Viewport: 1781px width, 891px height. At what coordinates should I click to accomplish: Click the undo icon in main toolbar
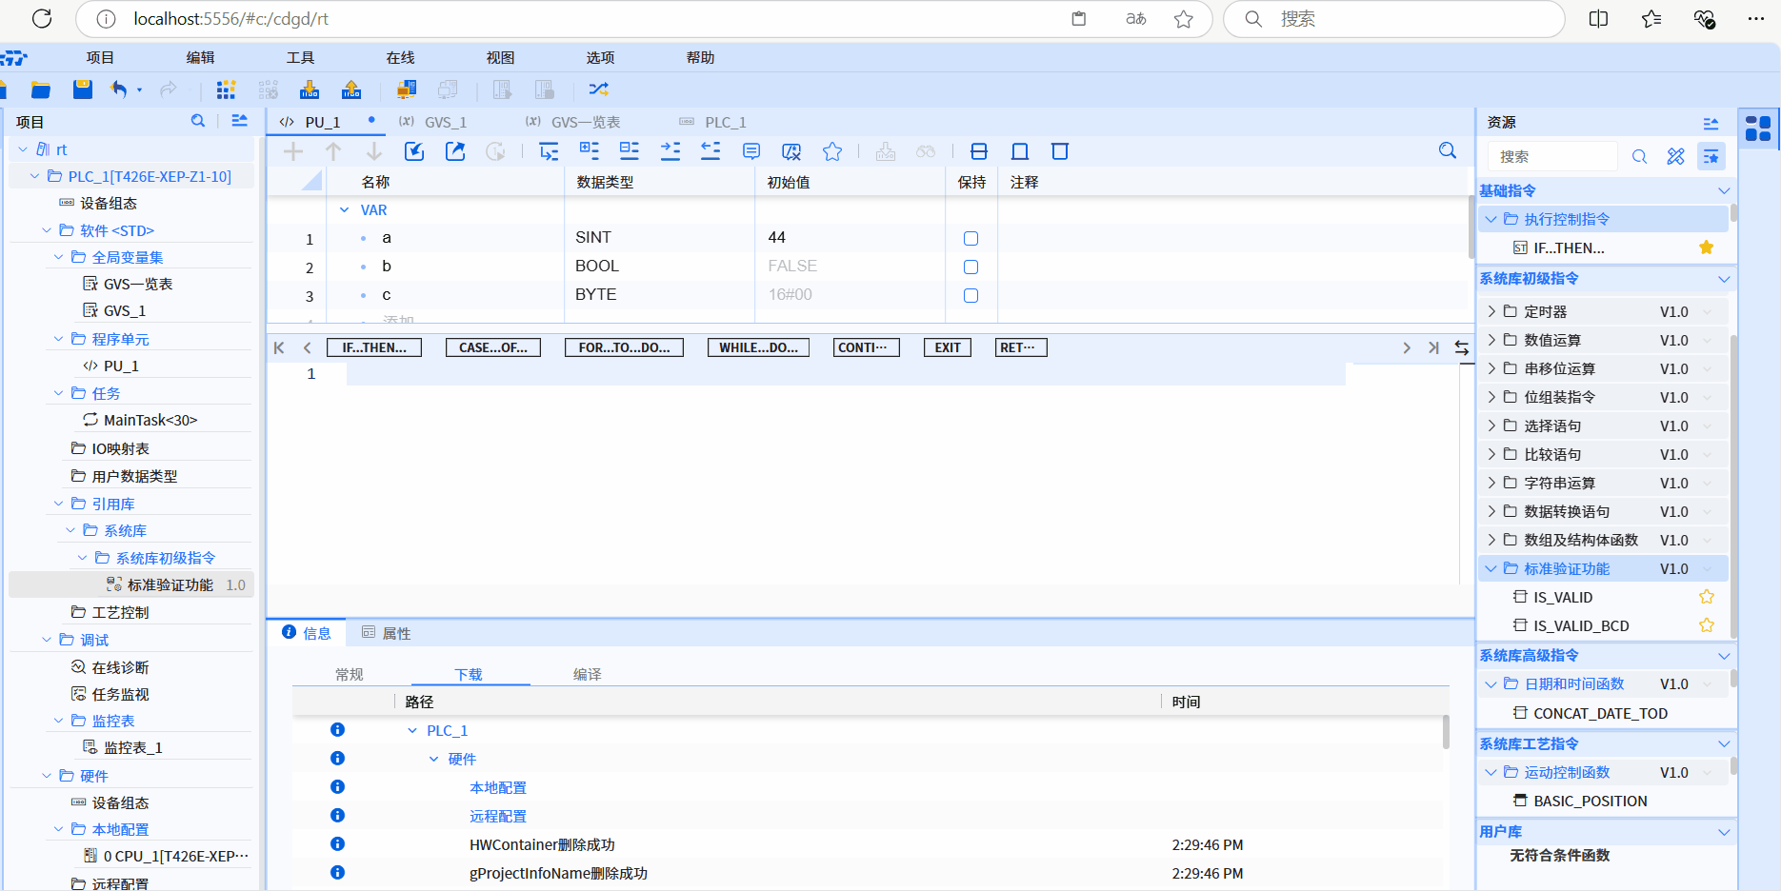(120, 89)
